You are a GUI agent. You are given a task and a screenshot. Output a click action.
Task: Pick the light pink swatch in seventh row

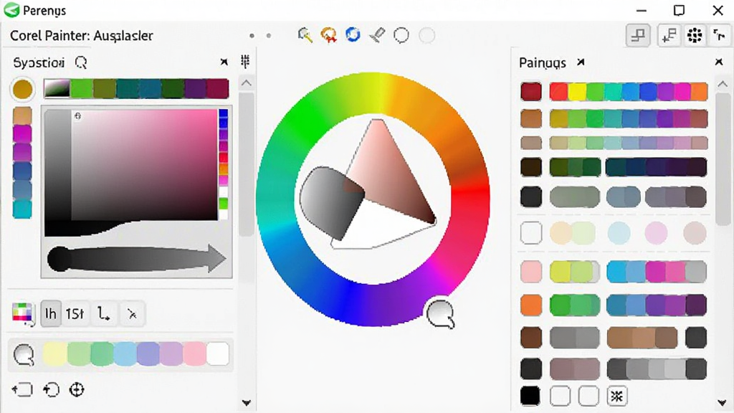tap(531, 272)
